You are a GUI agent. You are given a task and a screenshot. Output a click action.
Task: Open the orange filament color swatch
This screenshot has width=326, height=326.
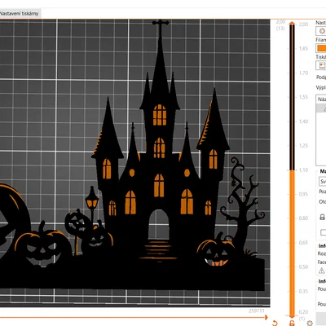[x=322, y=48]
